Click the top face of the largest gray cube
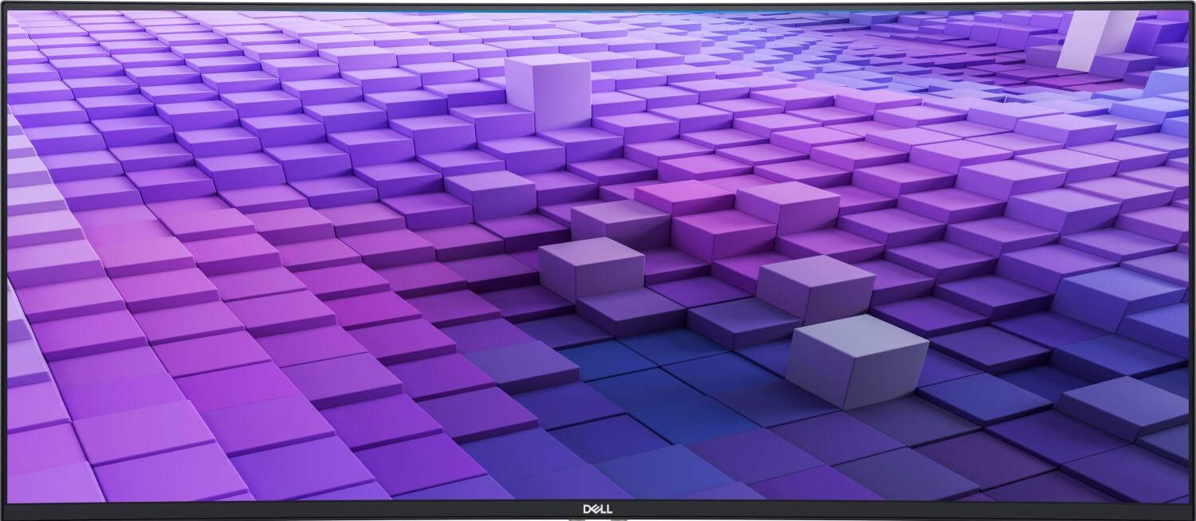 [x=857, y=333]
